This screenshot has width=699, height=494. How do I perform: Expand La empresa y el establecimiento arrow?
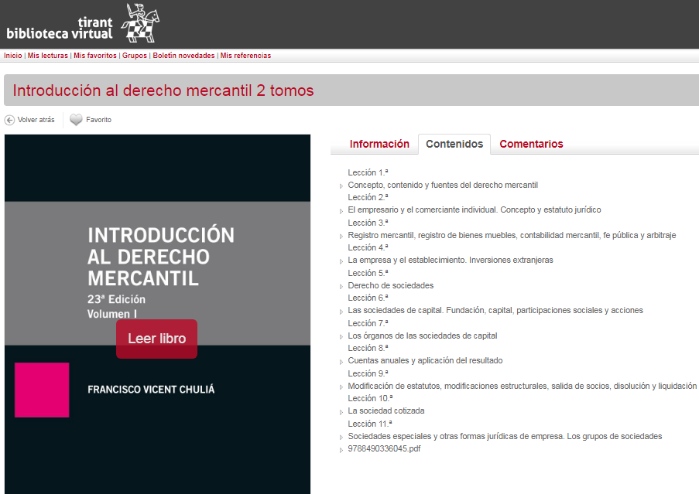[x=341, y=261]
